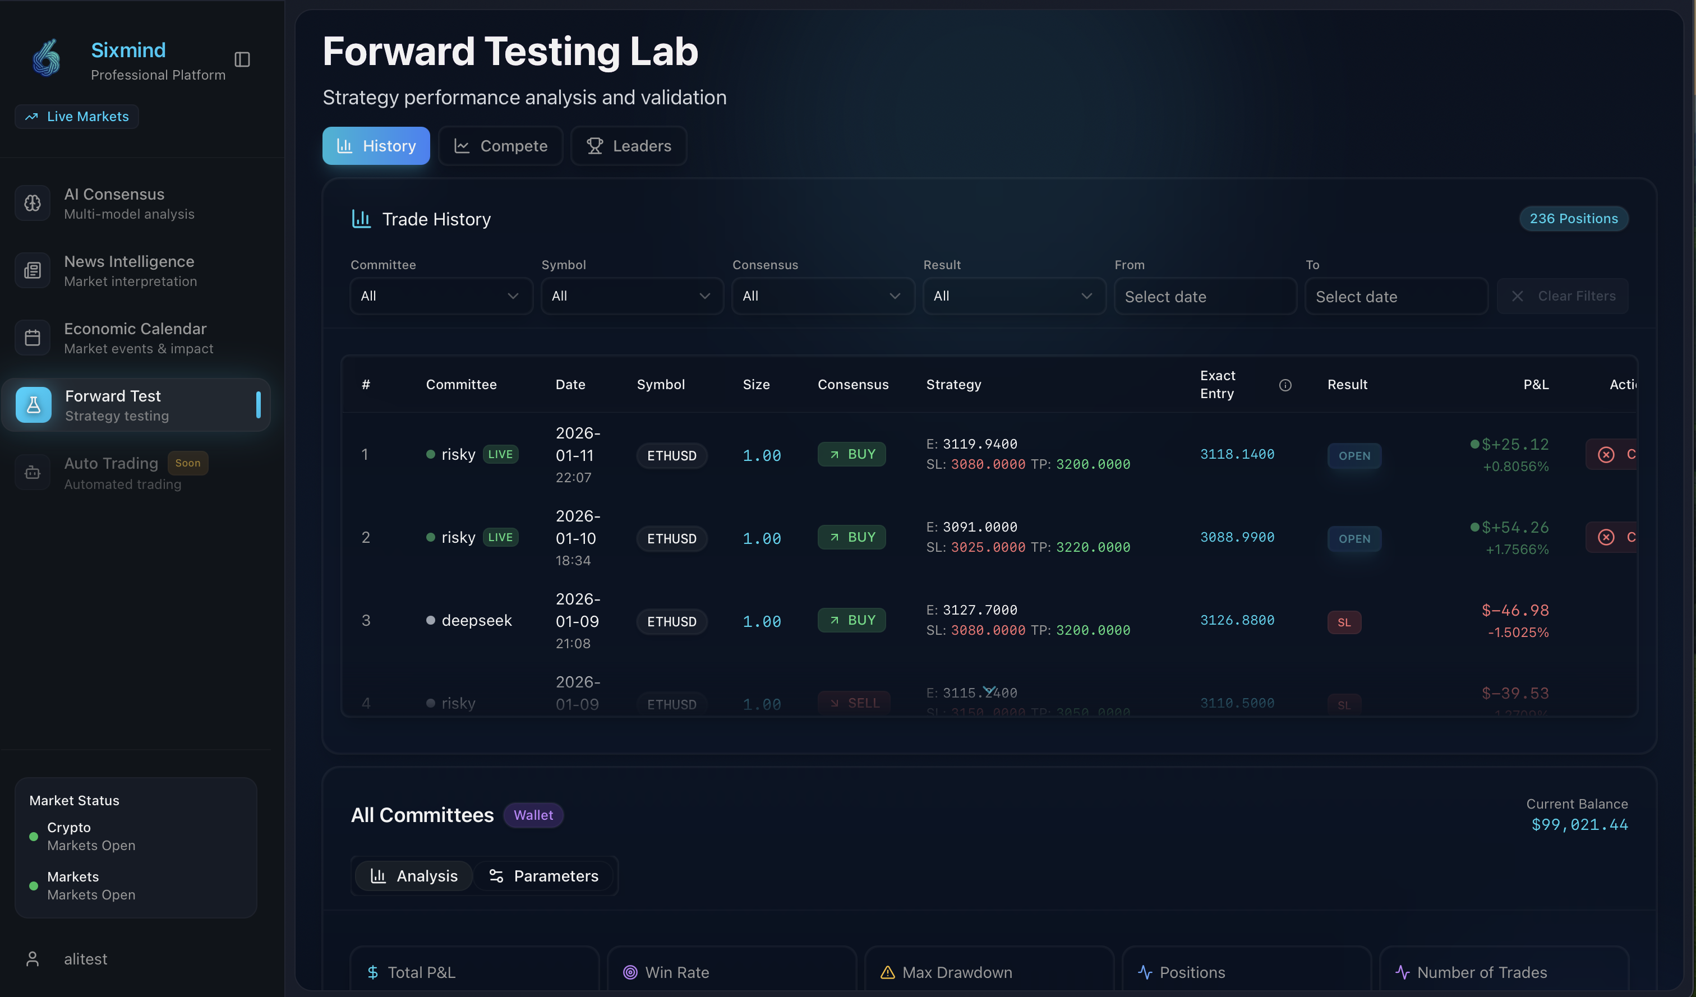Open the Result filter dropdown
1696x997 pixels.
click(1014, 296)
